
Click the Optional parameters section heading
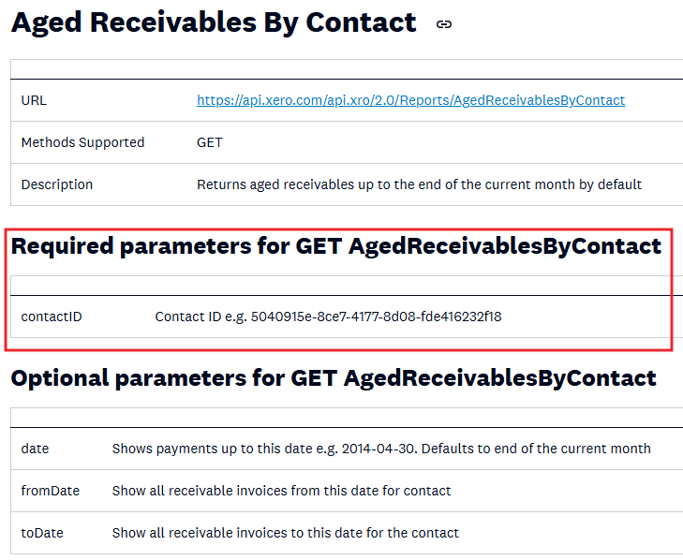pyautogui.click(x=333, y=378)
